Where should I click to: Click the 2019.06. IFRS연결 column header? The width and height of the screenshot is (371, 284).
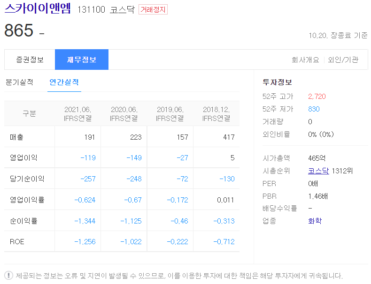point(170,114)
